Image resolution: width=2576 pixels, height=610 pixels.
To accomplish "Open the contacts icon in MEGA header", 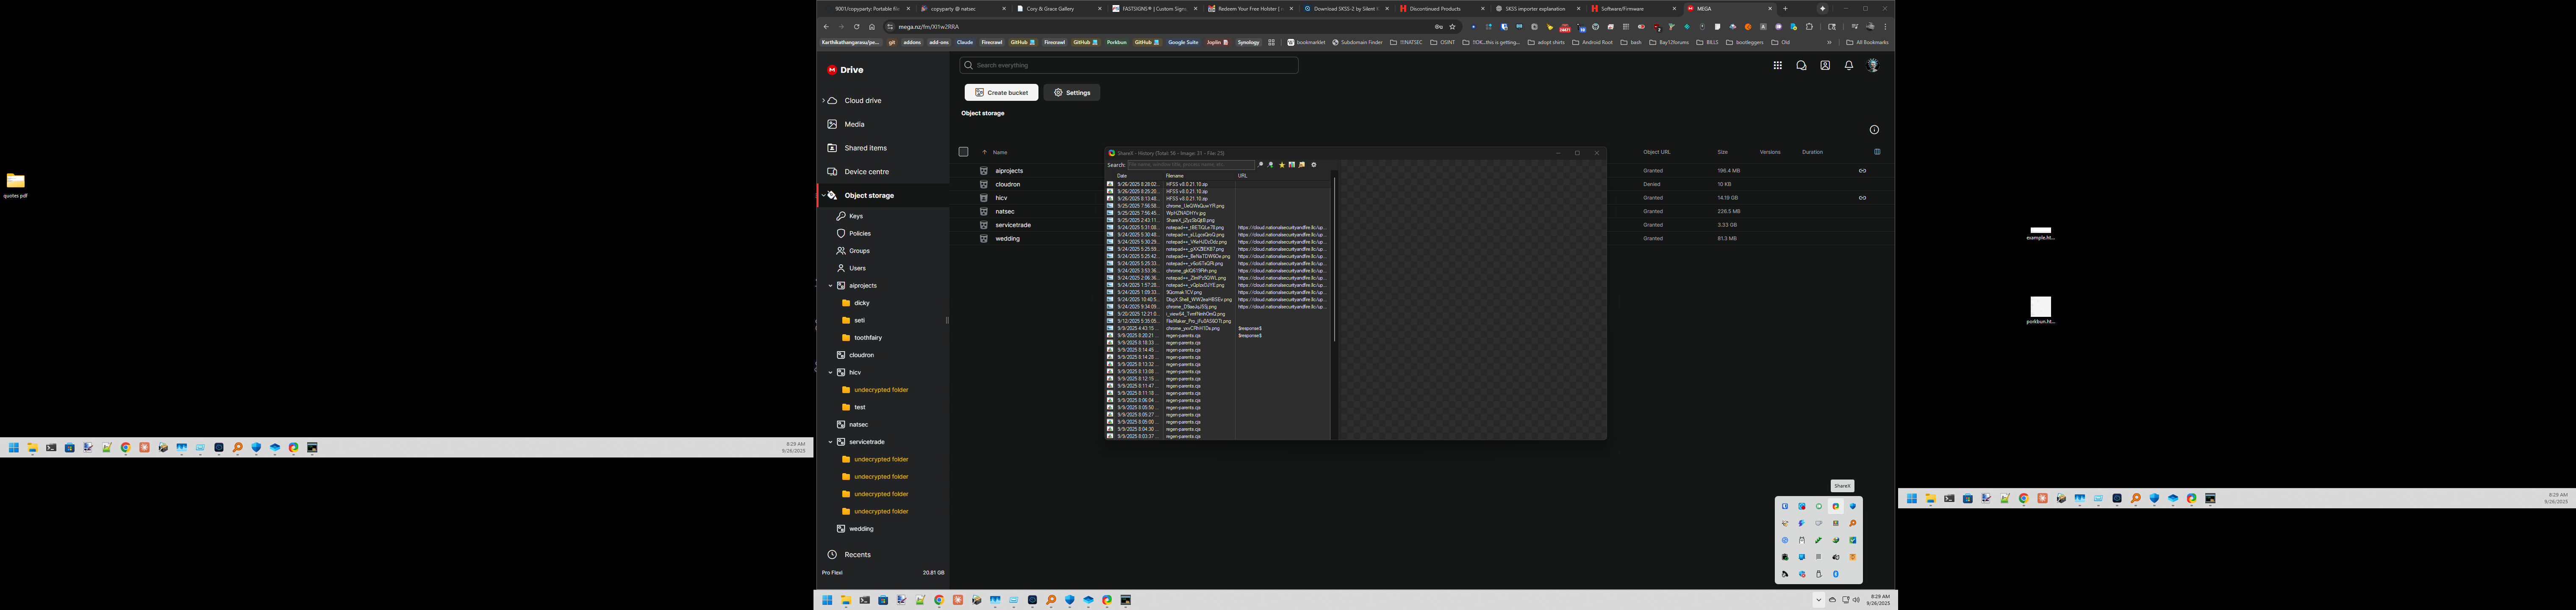I will pos(1825,65).
